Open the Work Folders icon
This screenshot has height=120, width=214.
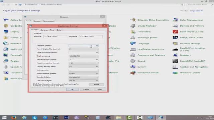click(6, 79)
